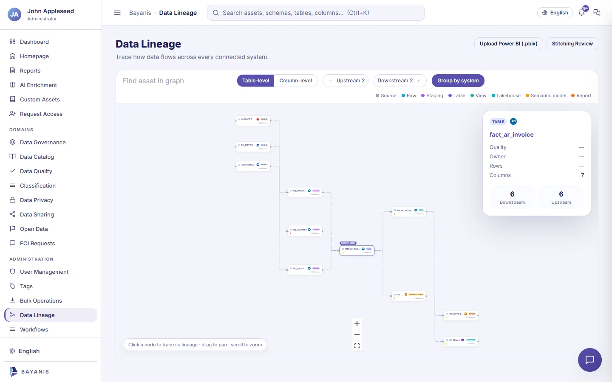Image resolution: width=612 pixels, height=382 pixels.
Task: Open Dashboard in the sidebar
Action: click(x=51, y=42)
